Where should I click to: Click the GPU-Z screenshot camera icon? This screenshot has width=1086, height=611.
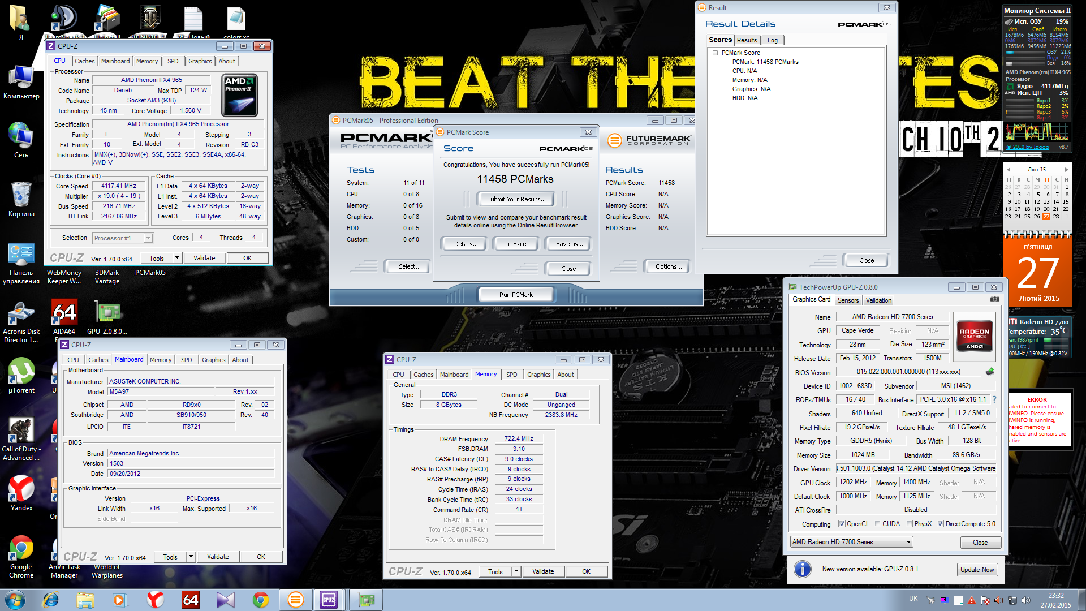pos(995,299)
